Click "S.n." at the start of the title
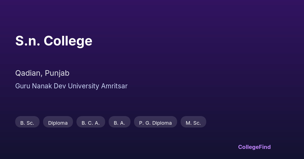Image resolution: width=304 pixels, height=159 pixels. [x=28, y=41]
